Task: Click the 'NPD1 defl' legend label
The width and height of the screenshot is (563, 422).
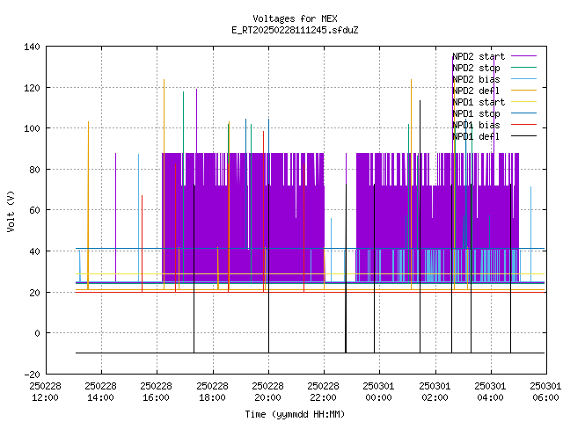Action: tap(476, 136)
